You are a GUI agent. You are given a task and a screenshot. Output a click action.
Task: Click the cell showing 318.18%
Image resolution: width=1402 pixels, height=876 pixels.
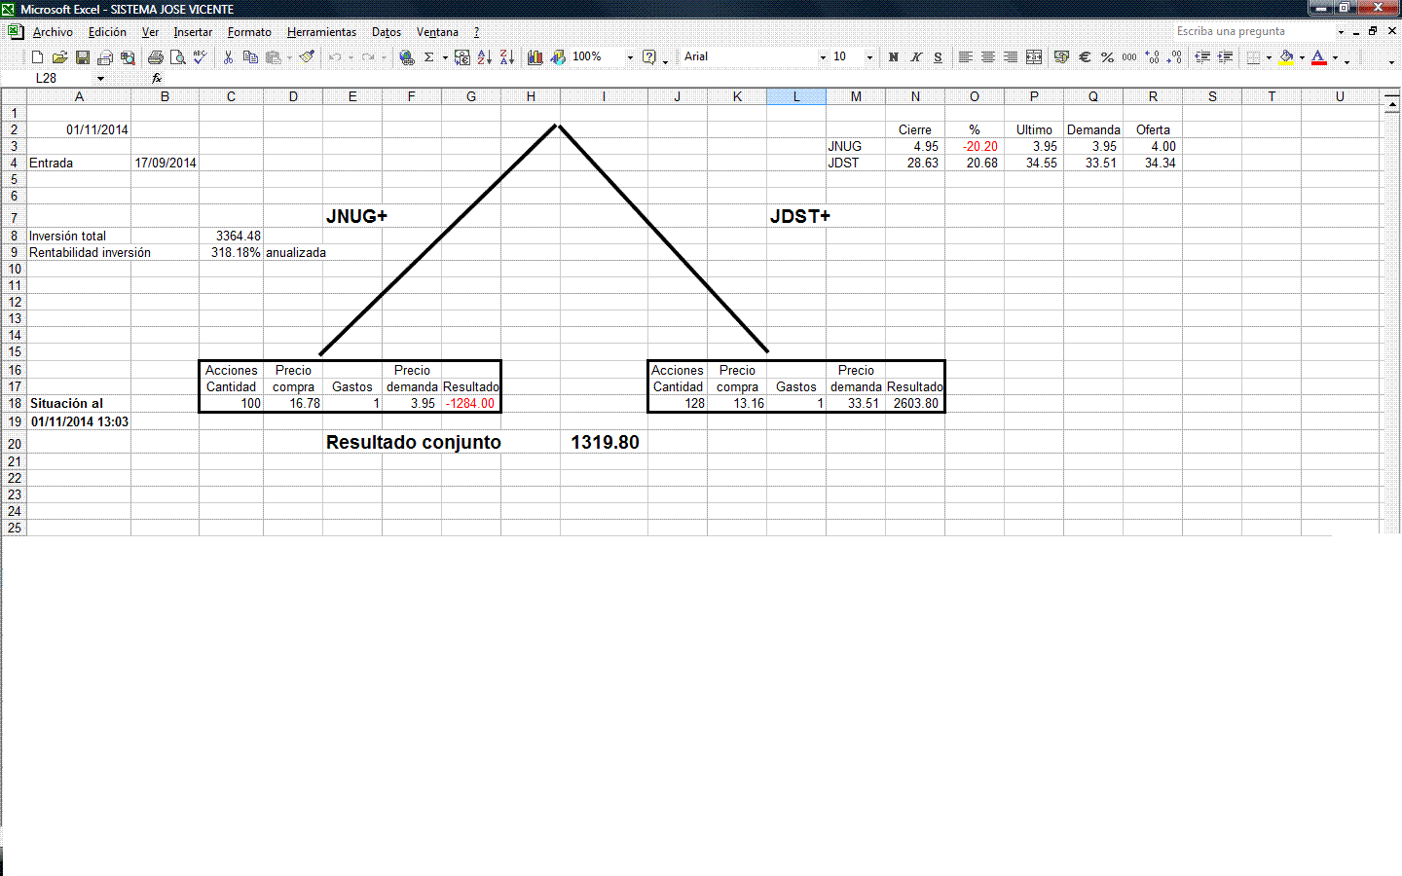pyautogui.click(x=232, y=252)
